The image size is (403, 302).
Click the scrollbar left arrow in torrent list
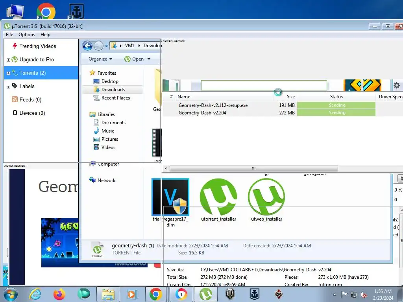tap(166, 168)
